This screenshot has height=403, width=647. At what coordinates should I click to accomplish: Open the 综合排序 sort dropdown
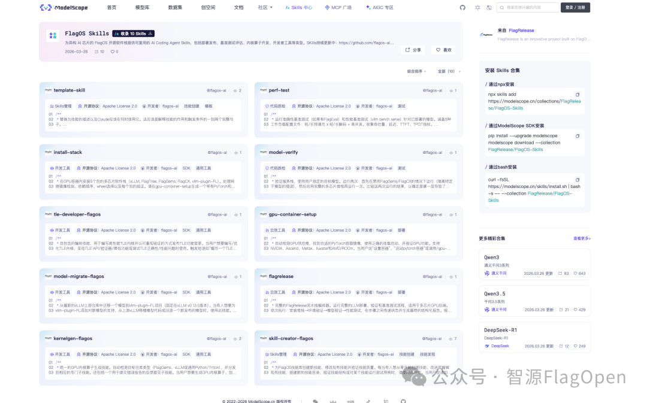coord(416,71)
